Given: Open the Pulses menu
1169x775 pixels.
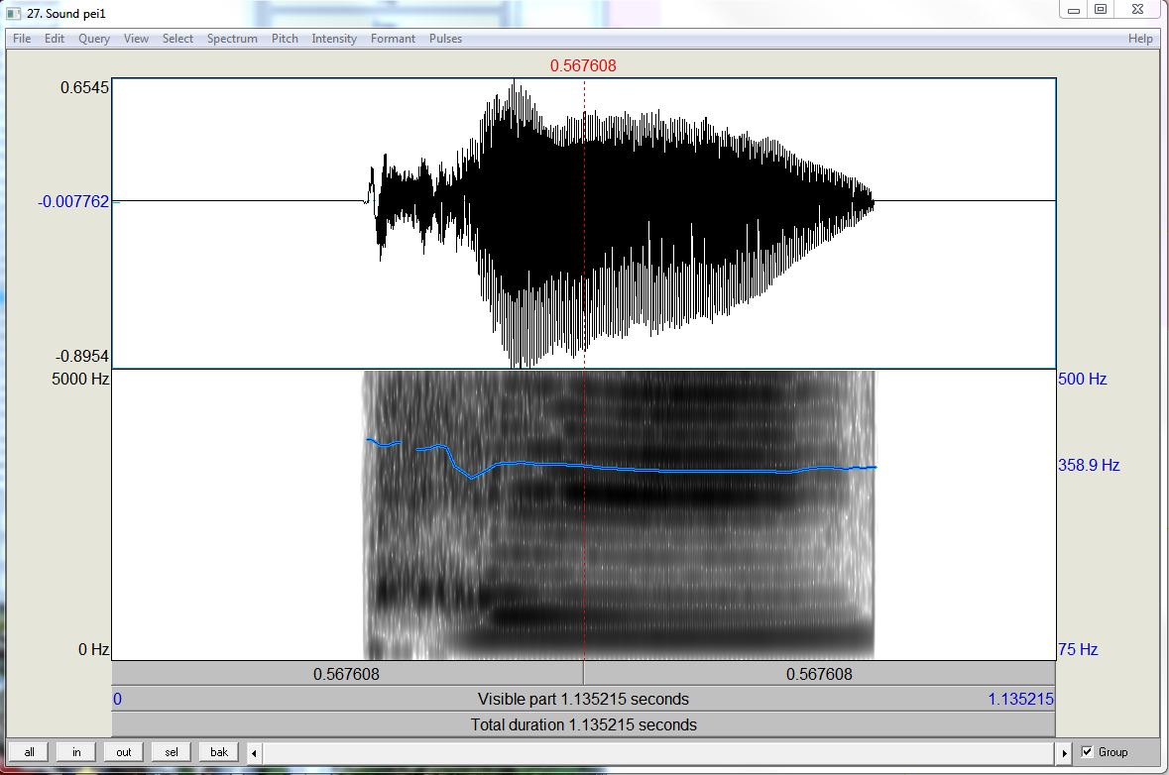Looking at the screenshot, I should [x=445, y=39].
